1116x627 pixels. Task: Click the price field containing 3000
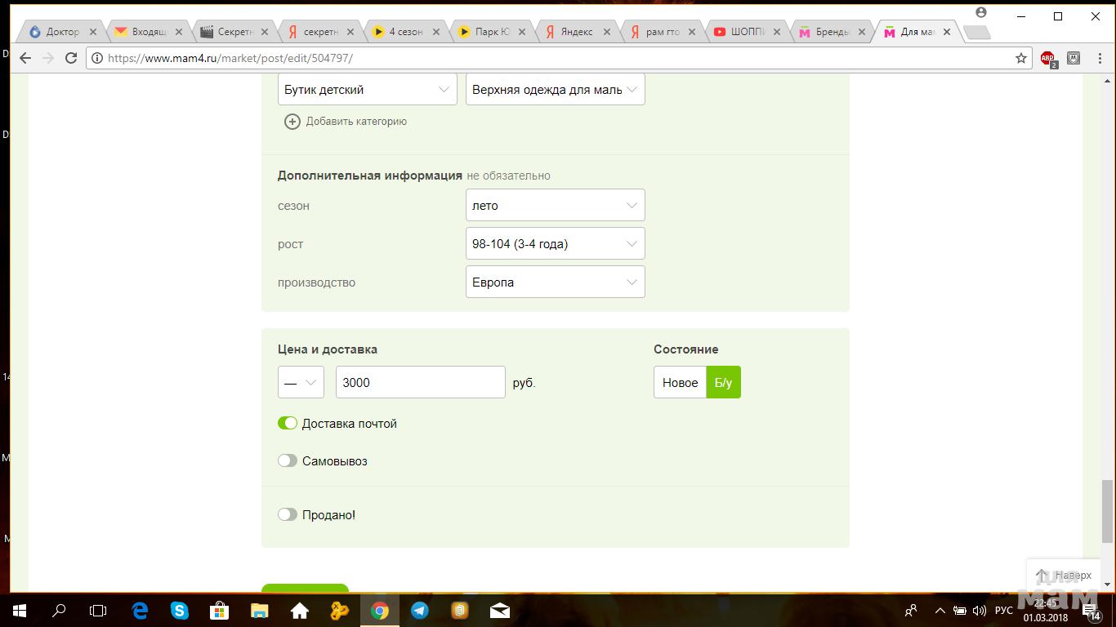pos(420,383)
